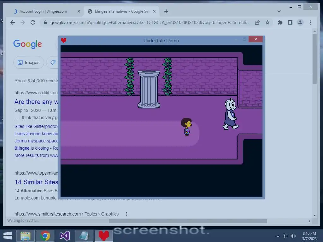Open Visual Studio from the taskbar
Image resolution: width=323 pixels, height=242 pixels.
tap(65, 236)
